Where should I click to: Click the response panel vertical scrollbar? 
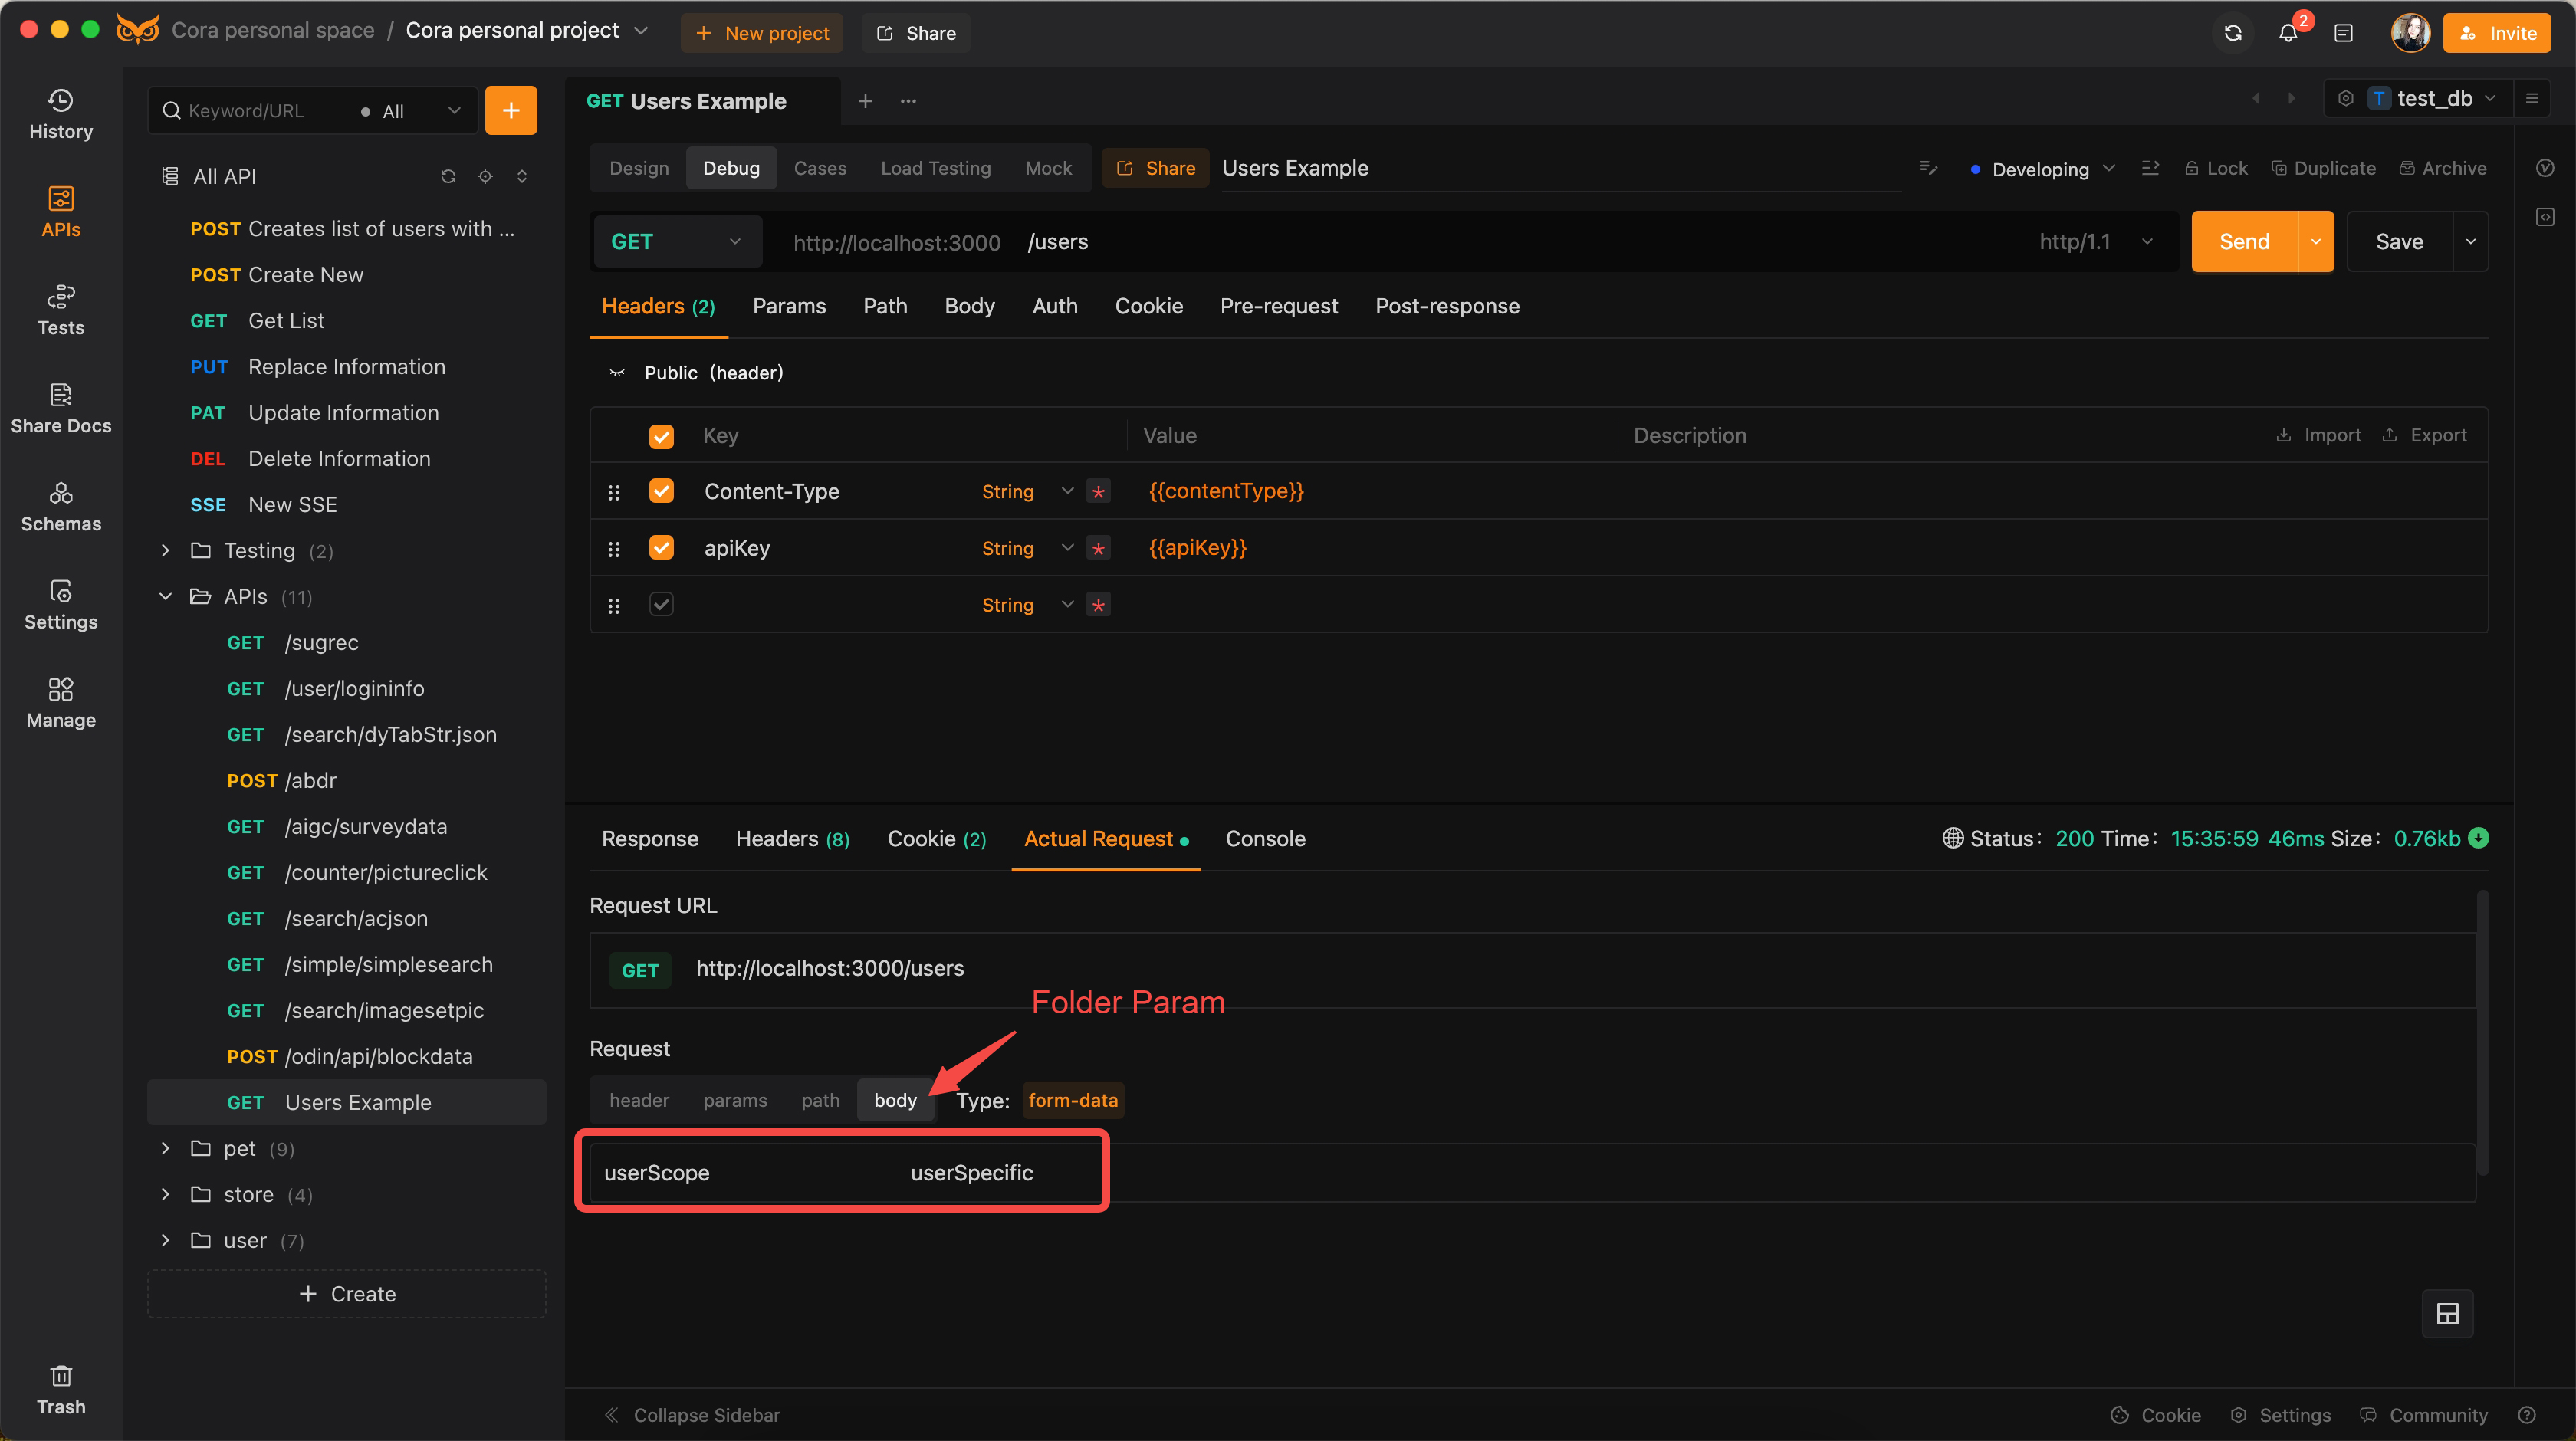pos(2482,1032)
